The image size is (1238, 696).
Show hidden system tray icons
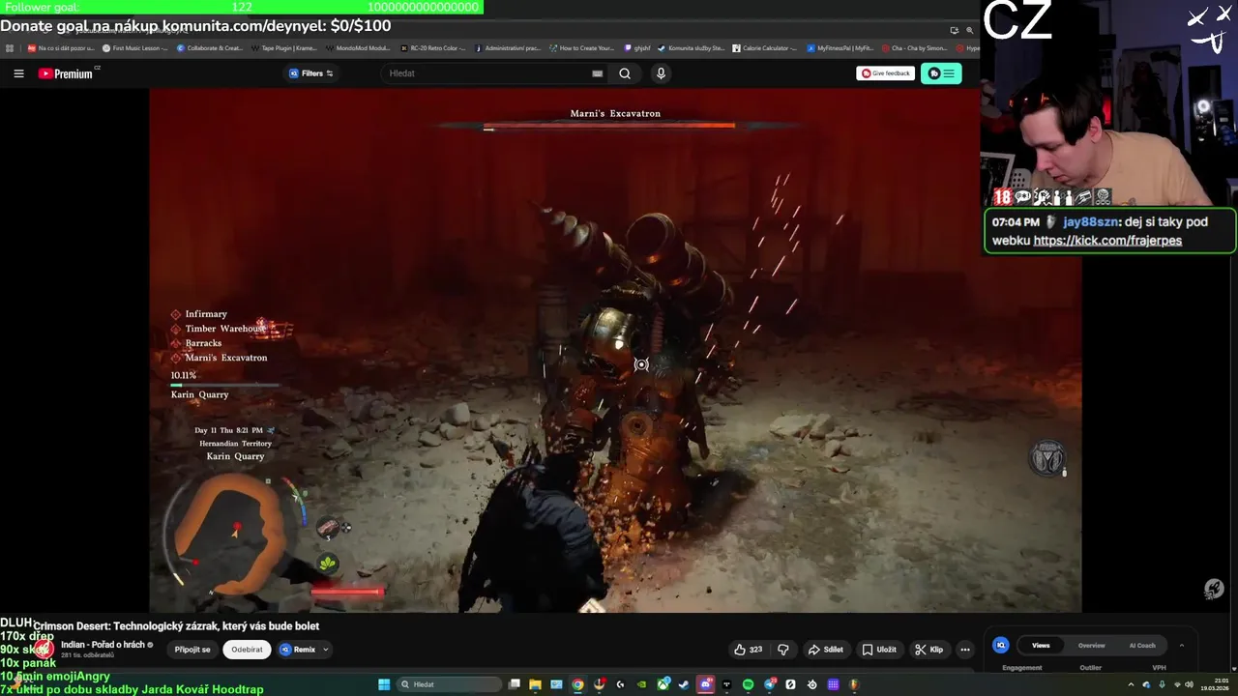pyautogui.click(x=1131, y=684)
